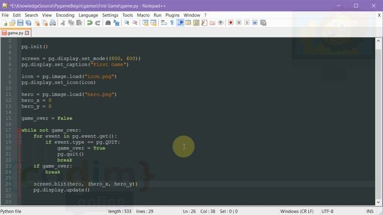Open Find with the binoculars icon

108,23
